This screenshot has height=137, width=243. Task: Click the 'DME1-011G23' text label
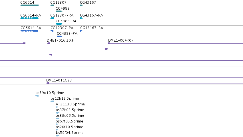pos(59,80)
